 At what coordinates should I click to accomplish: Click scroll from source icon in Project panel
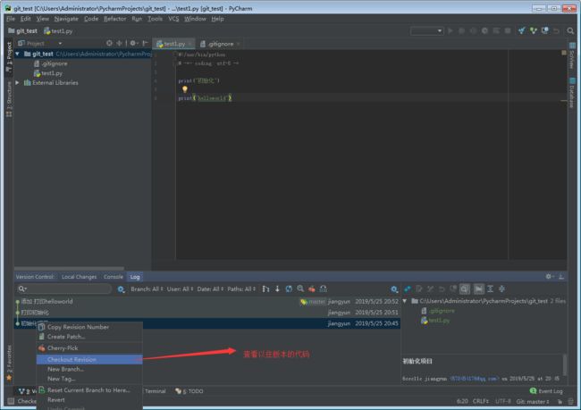109,44
